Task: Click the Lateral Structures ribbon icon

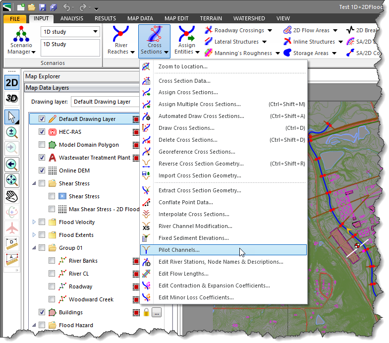Action: 209,42
